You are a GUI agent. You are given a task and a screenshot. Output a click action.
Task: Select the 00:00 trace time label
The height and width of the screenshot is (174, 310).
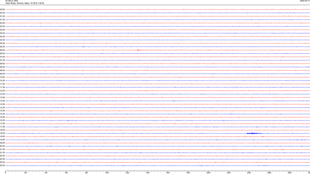[x=2, y=9]
